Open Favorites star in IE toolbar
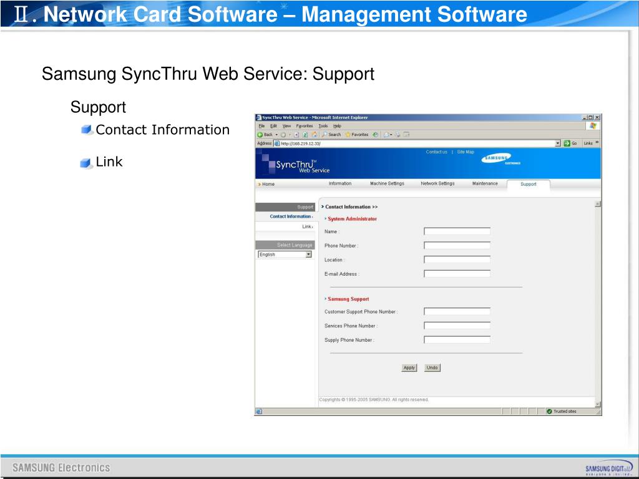The image size is (639, 479). coord(348,135)
